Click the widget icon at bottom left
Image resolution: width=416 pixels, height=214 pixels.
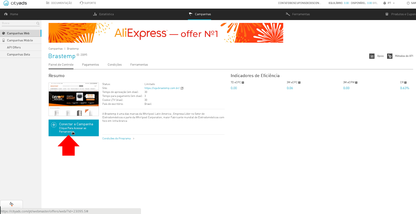coord(11,204)
